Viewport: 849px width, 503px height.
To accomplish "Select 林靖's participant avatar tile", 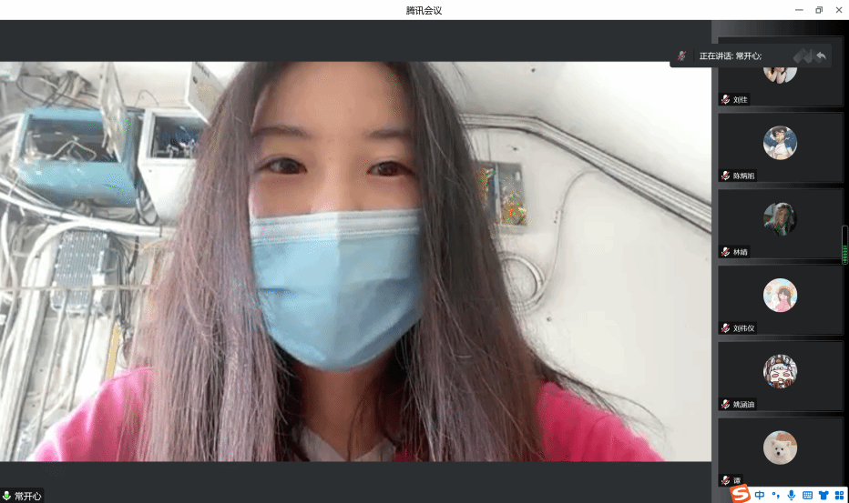I will click(x=780, y=219).
